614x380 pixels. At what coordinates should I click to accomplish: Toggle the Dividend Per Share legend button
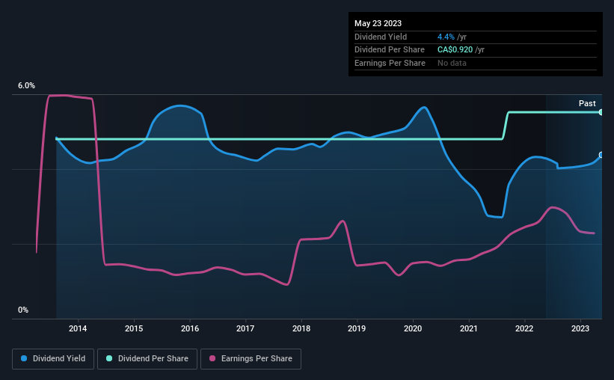(x=147, y=359)
